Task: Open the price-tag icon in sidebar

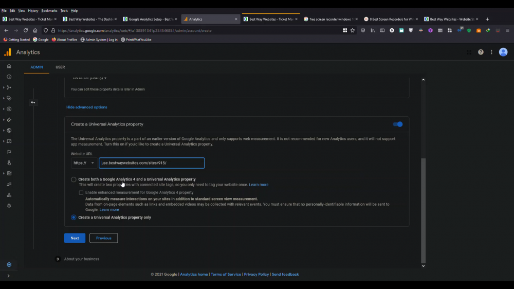Action: click(9, 98)
